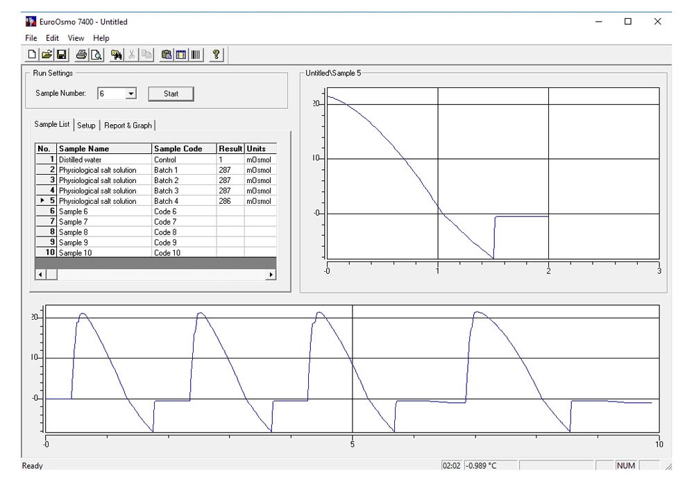Click the barcode toolbar icon
The image size is (694, 484).
coord(196,54)
